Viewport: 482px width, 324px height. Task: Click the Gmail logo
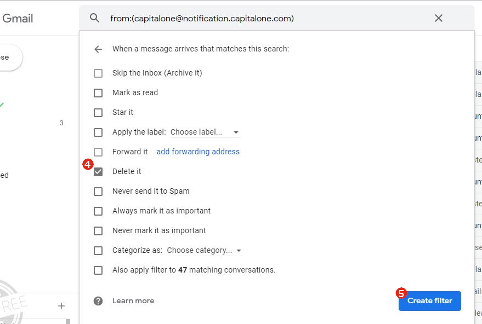click(19, 18)
